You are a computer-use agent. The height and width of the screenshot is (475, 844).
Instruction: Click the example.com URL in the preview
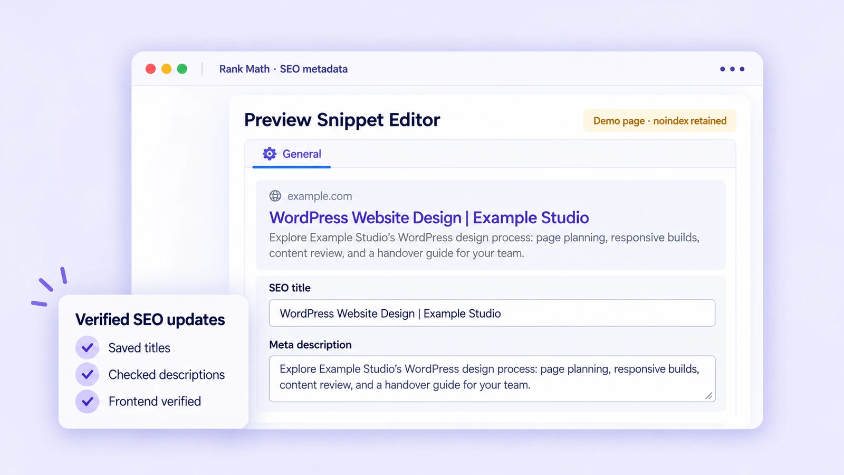click(320, 196)
